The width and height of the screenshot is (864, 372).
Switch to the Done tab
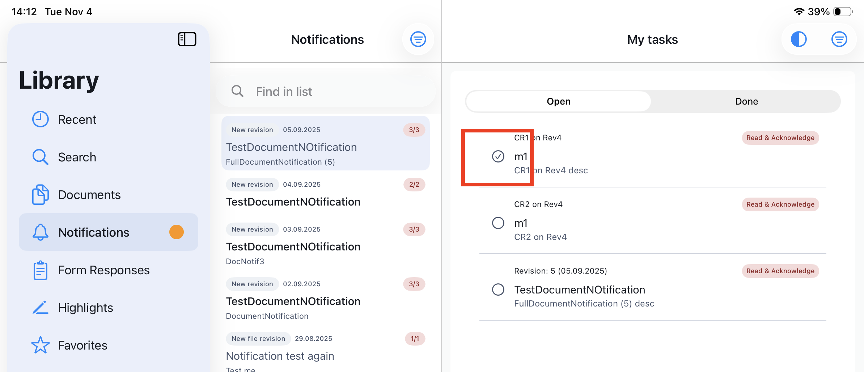746,101
